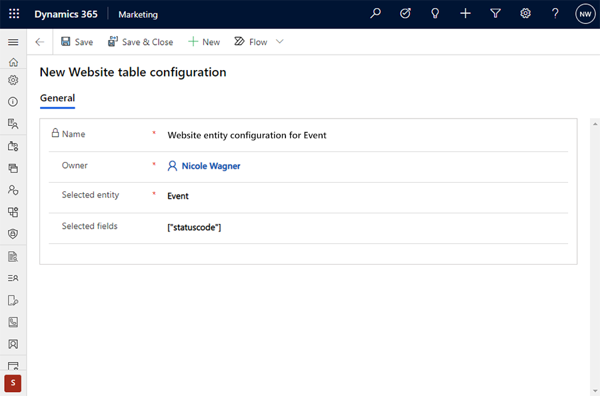Create a New record from toolbar
Image resolution: width=600 pixels, height=396 pixels.
click(x=205, y=42)
